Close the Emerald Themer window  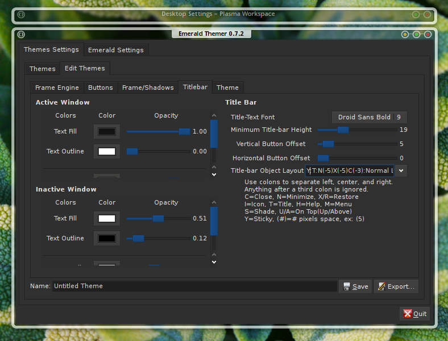(428, 35)
